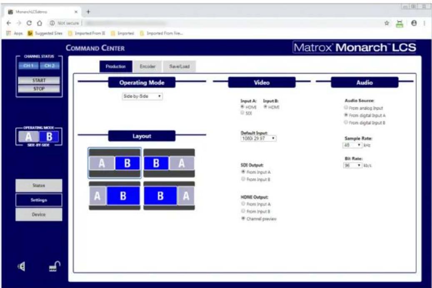Open Suggested Sites bookmark

point(45,33)
